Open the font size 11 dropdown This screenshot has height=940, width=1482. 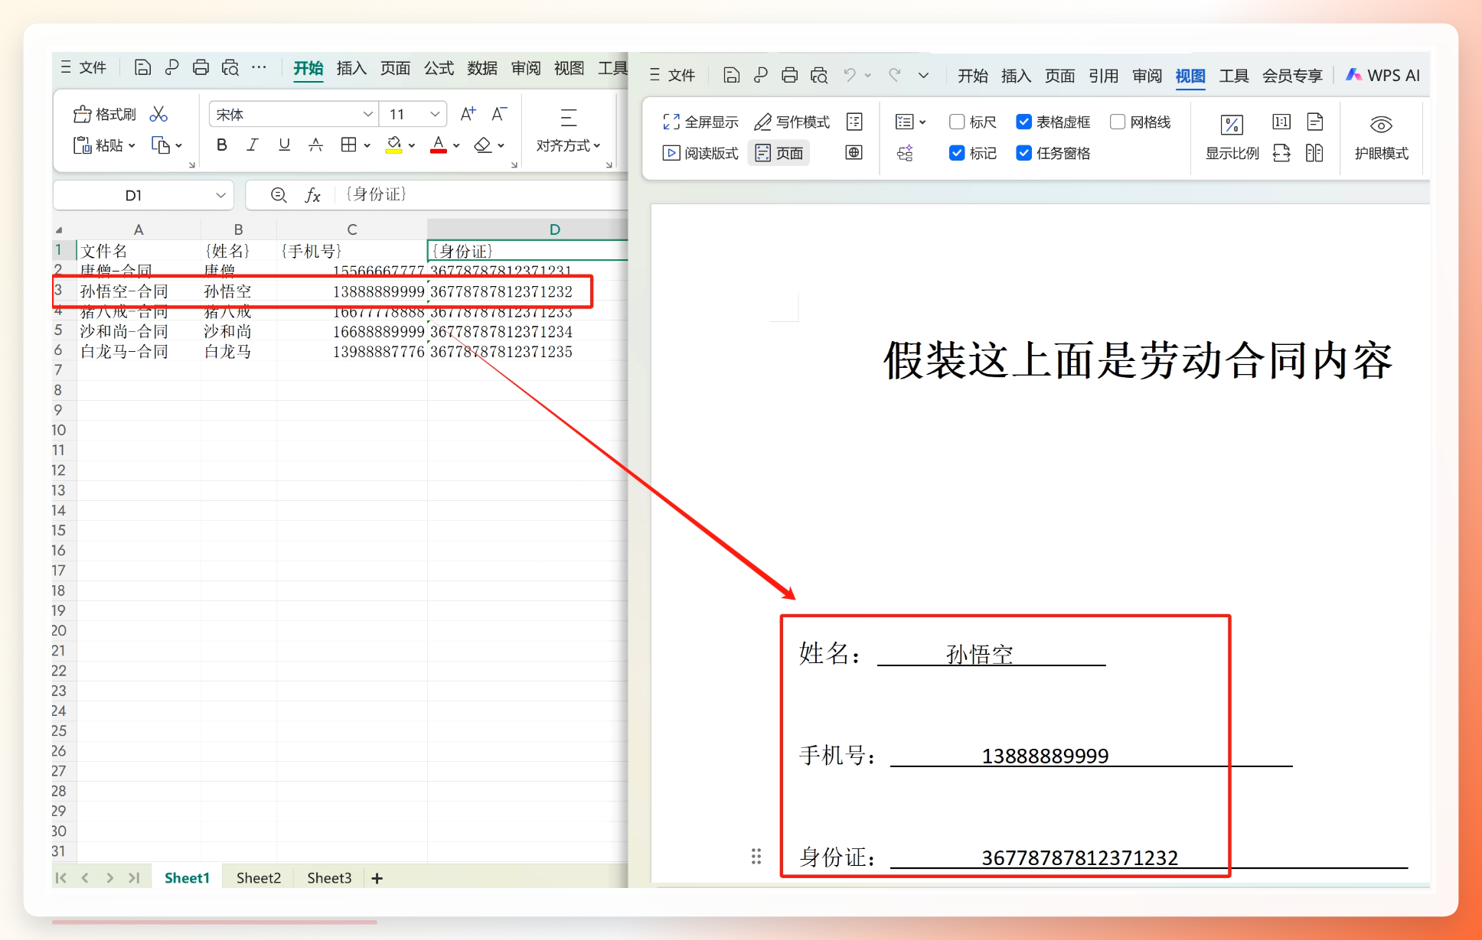[435, 114]
